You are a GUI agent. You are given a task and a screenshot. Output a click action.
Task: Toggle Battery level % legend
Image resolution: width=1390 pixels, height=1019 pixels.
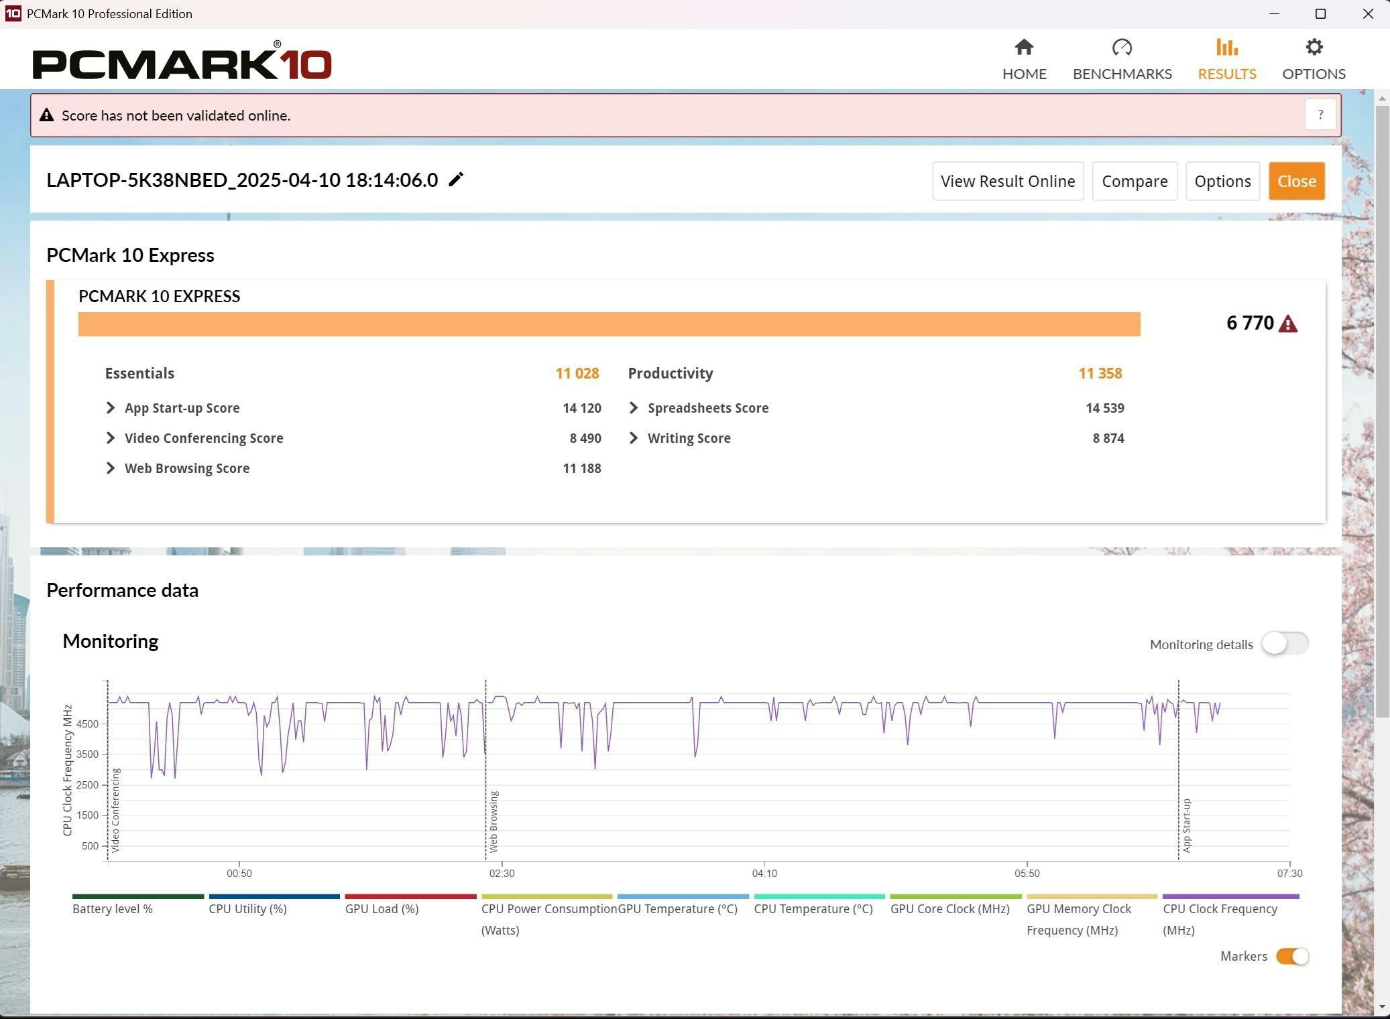[x=137, y=906]
